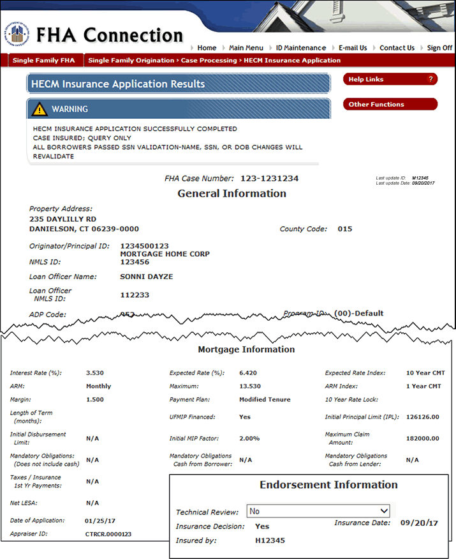Click Program ID value (00)-Default
Screen dimensions: 456x559
(359, 313)
